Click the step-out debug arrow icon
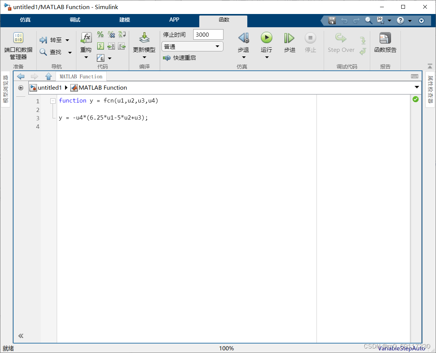The image size is (436, 353). pyautogui.click(x=363, y=51)
